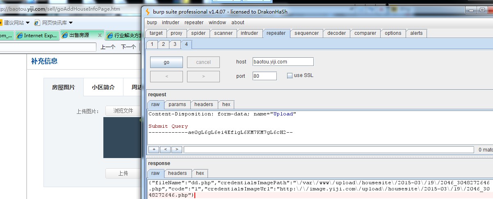The height and width of the screenshot is (199, 493).
Task: Click the Burp Suite lightning logo icon
Action: click(x=148, y=11)
